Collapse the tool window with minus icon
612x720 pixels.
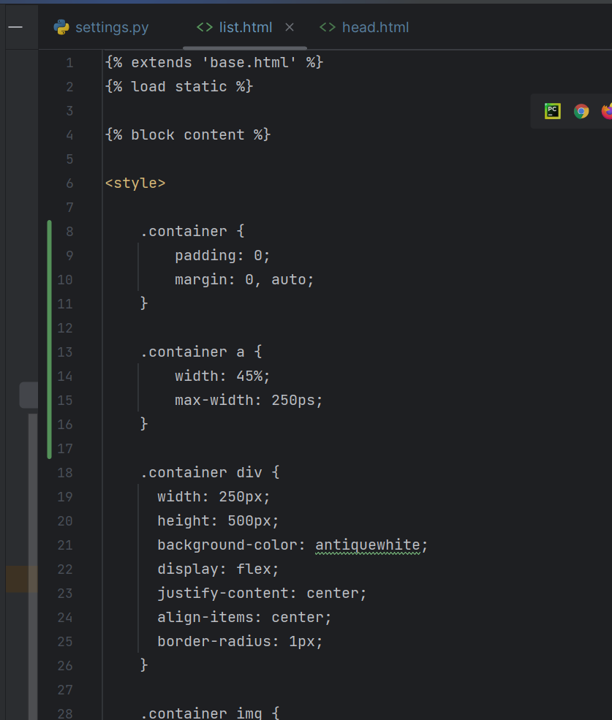(x=15, y=27)
